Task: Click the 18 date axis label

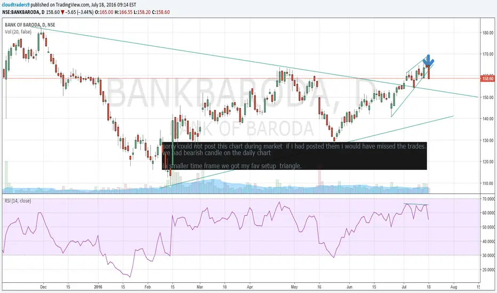Action: pos(429,287)
